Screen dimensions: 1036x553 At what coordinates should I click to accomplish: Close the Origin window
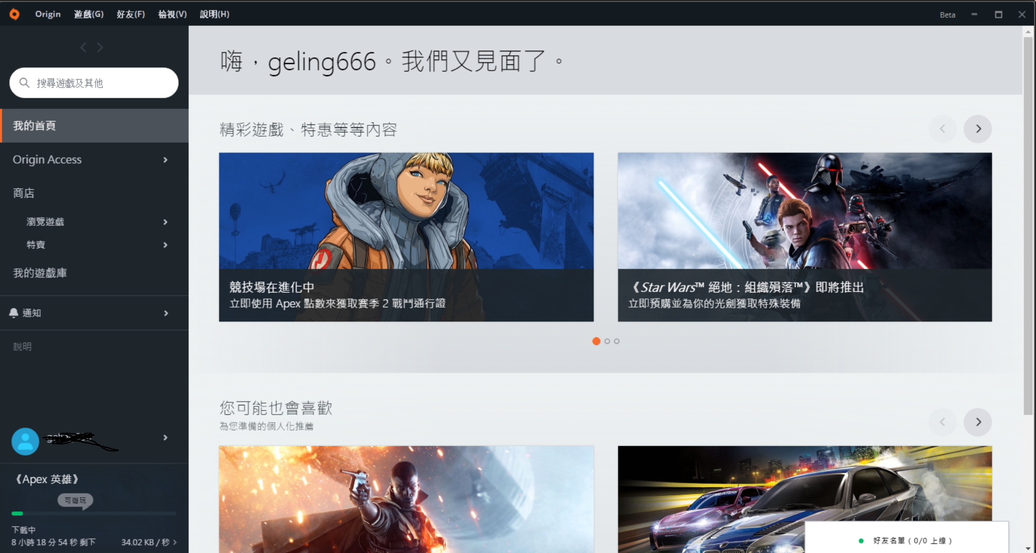click(x=1022, y=15)
